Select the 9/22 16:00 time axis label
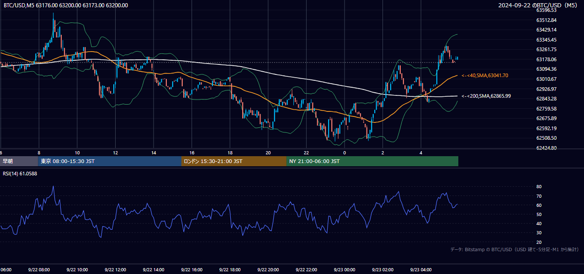The image size is (584, 274). click(191, 269)
